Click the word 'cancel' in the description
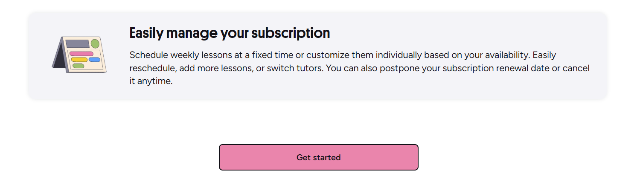The image size is (640, 185). click(576, 69)
